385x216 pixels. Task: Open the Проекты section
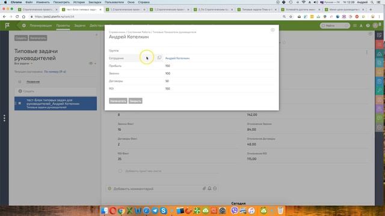(x=63, y=25)
